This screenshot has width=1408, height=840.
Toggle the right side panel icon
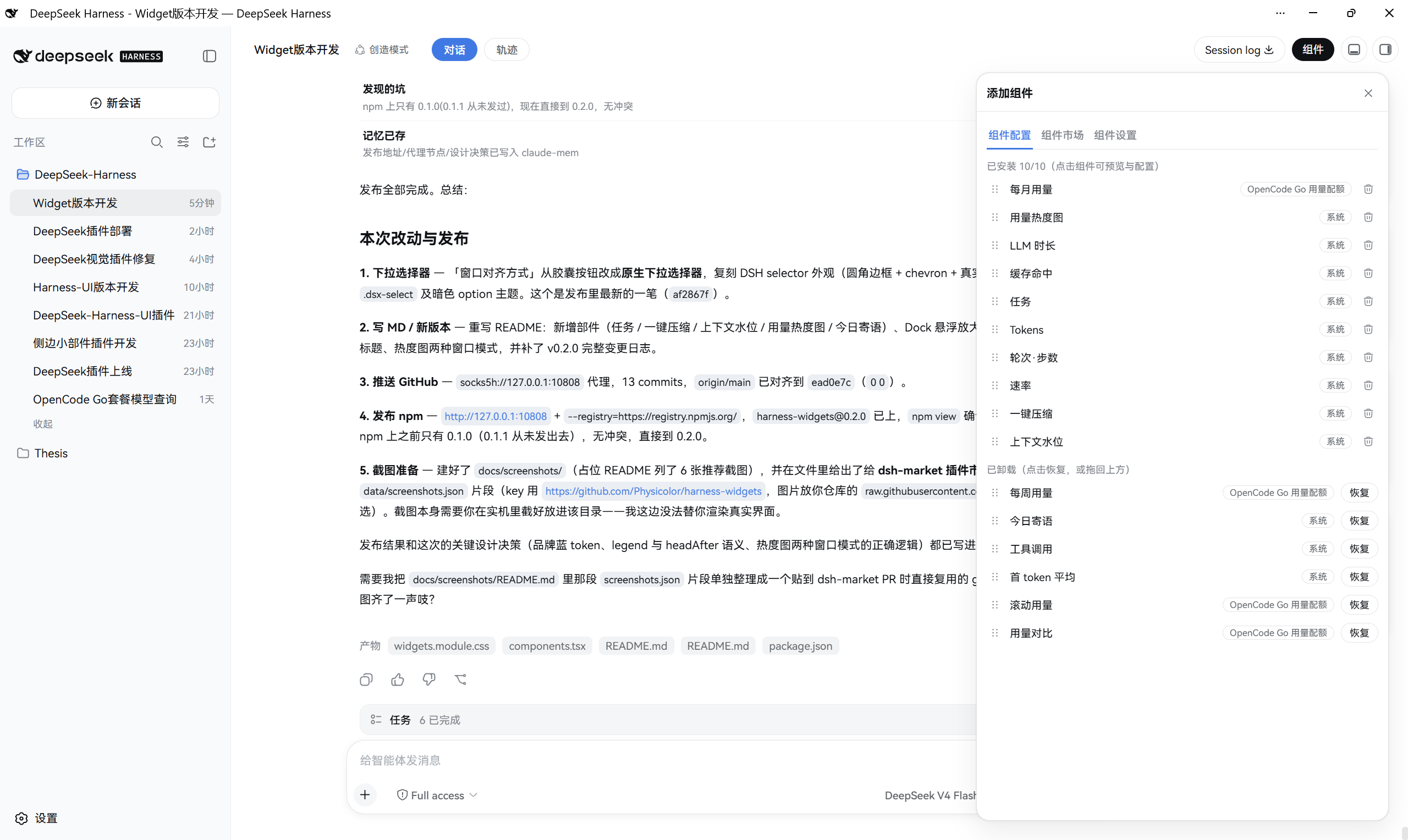click(1385, 50)
